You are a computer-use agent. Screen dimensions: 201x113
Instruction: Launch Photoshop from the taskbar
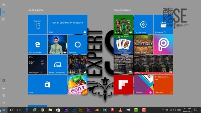coord(73,110)
